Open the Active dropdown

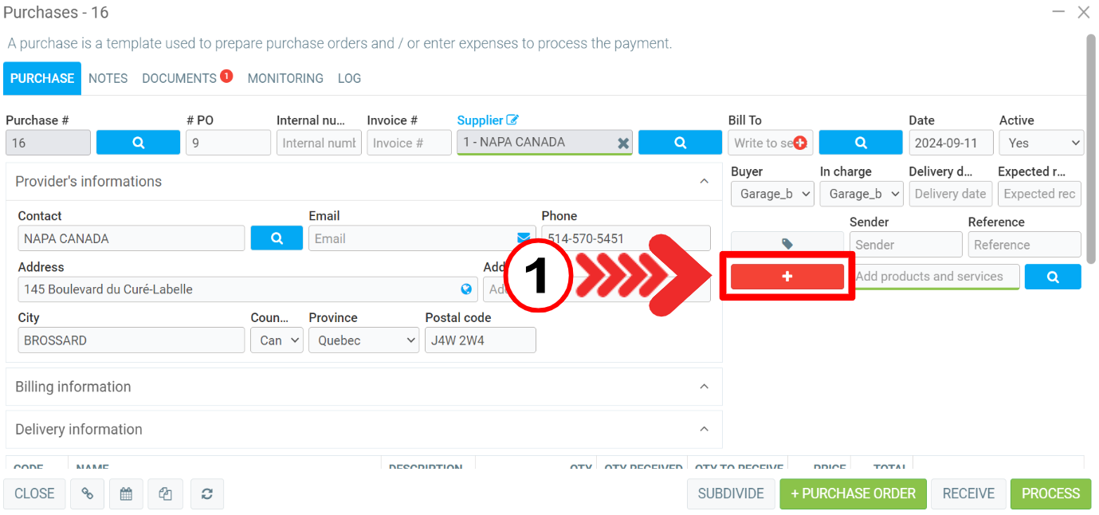coord(1041,143)
